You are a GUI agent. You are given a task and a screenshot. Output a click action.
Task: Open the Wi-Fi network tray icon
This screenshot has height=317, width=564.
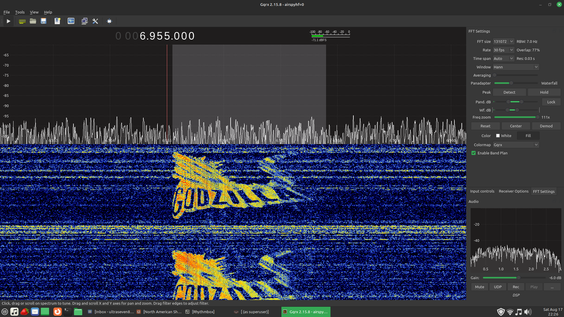[x=510, y=312]
